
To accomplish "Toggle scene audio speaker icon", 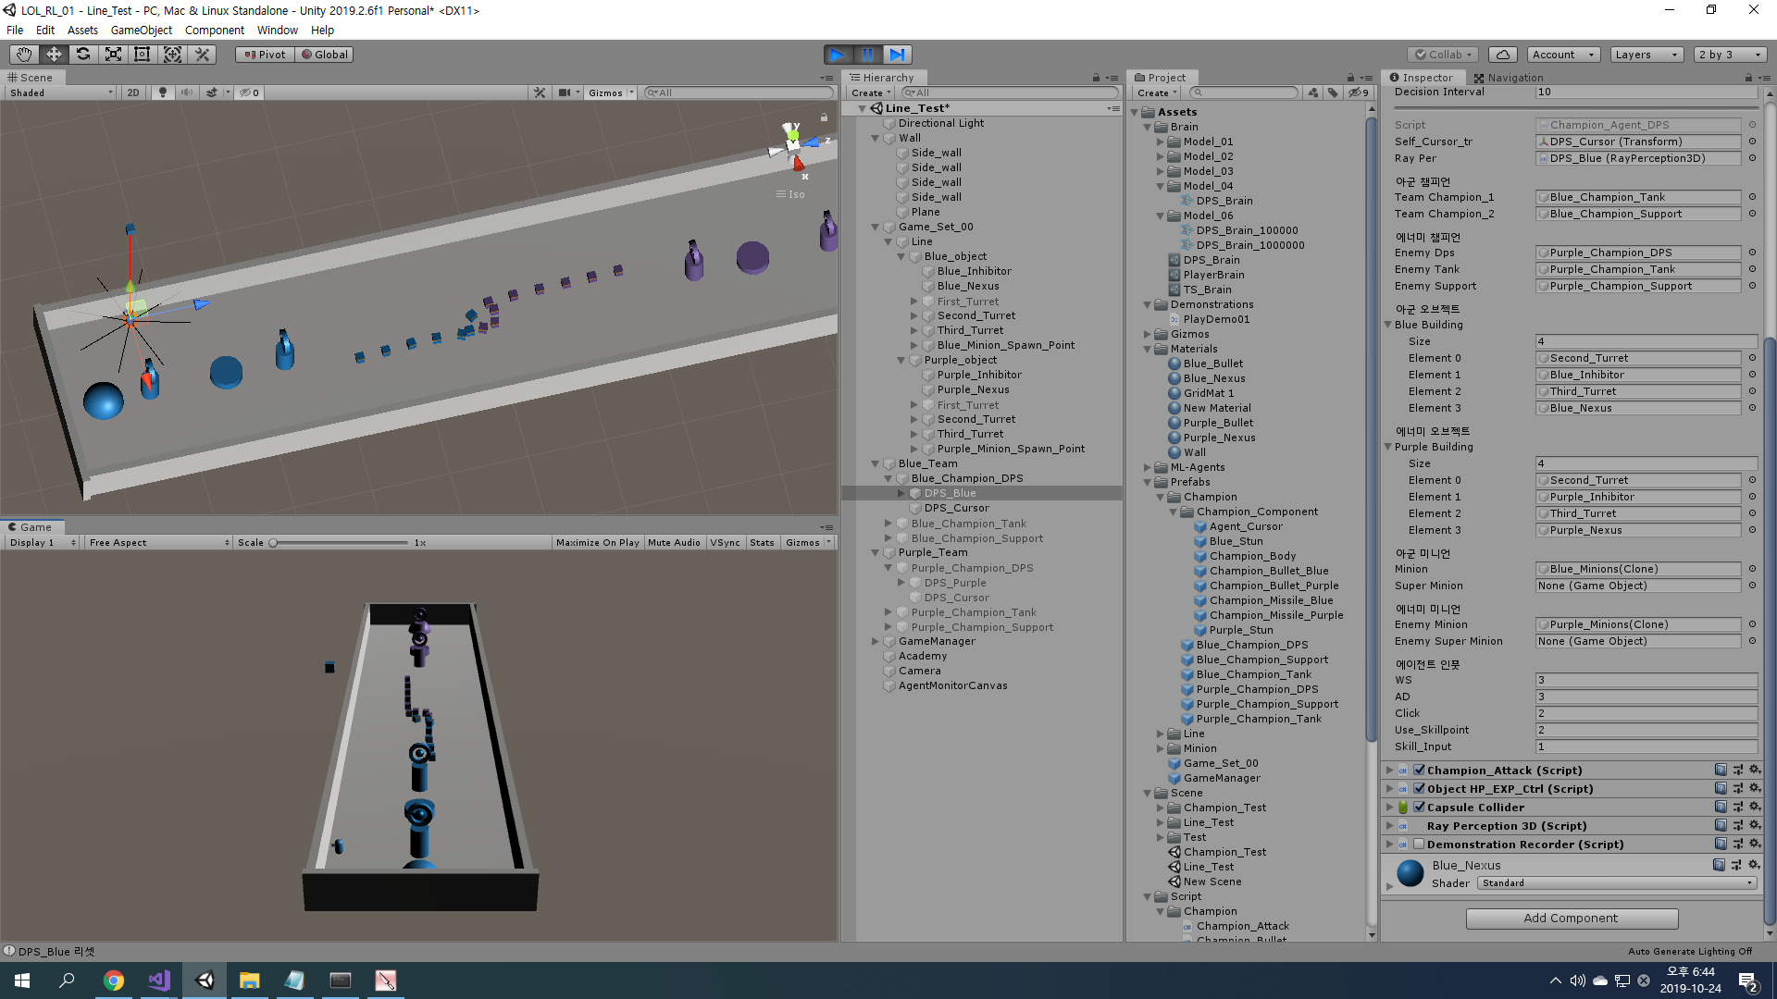I will [x=187, y=92].
